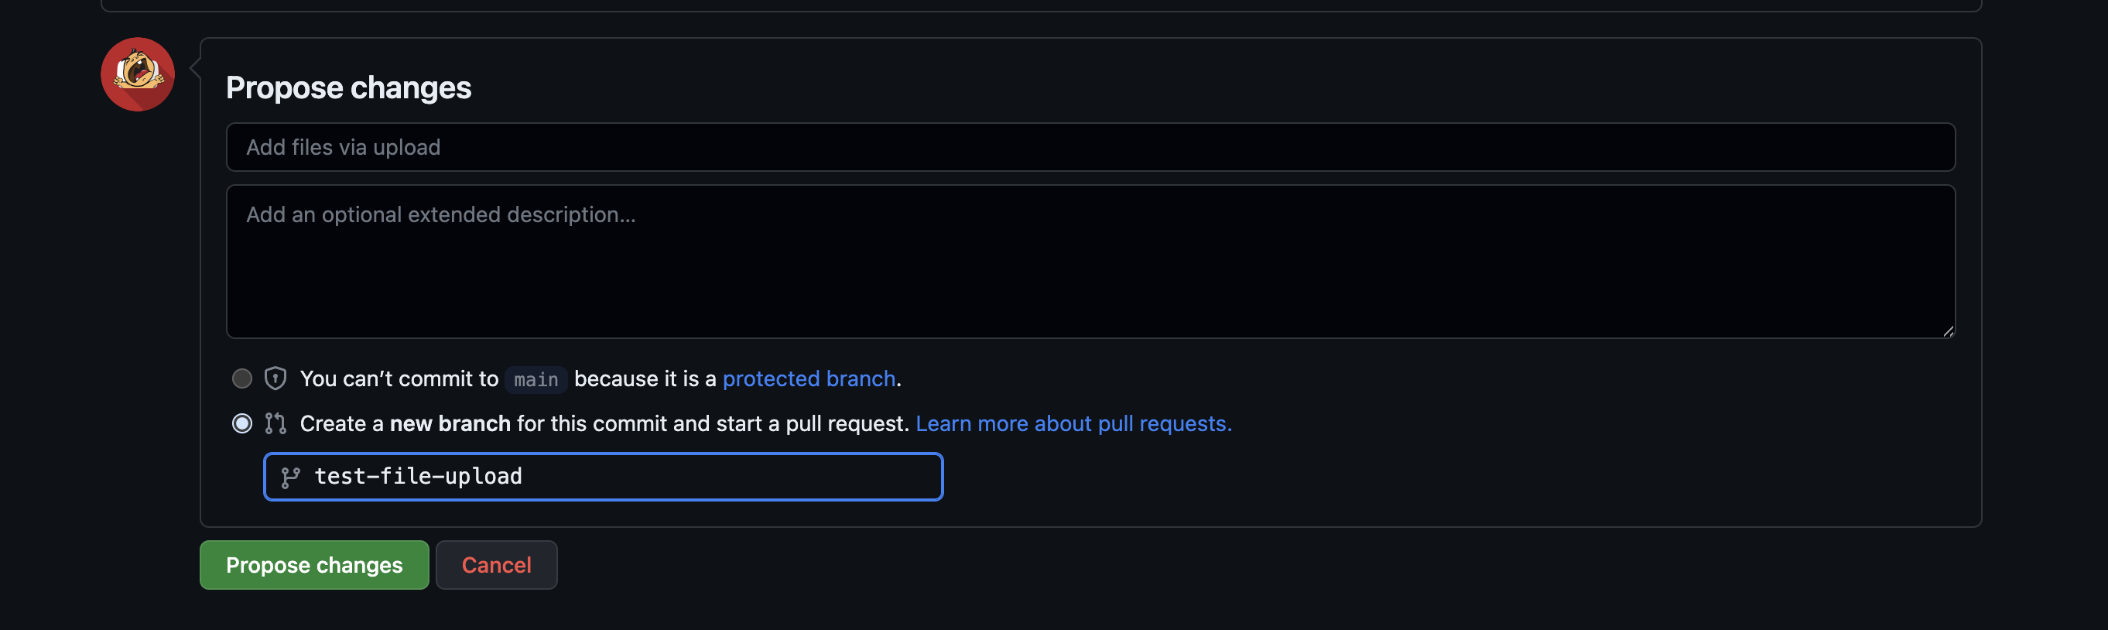This screenshot has height=630, width=2108.
Task: Click the speech-bubble pointer beside the avatar
Action: click(195, 68)
